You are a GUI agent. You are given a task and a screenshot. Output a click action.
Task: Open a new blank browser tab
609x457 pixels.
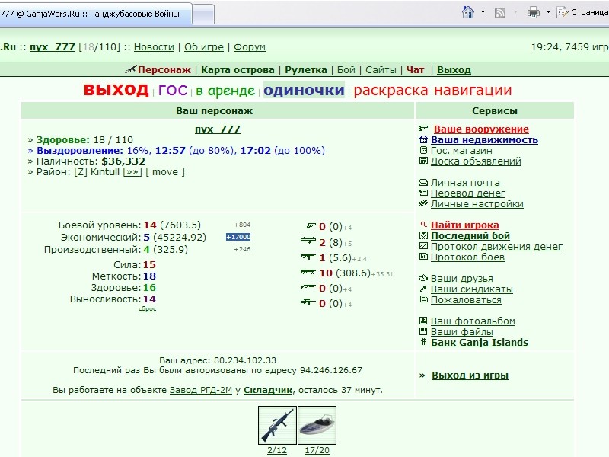click(203, 14)
